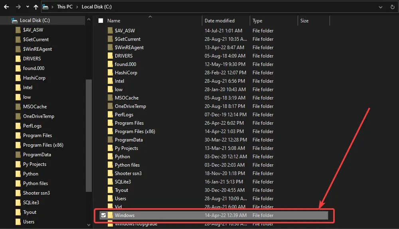The height and width of the screenshot is (229, 399).
Task: Toggle the select-all checkbox in header
Action: [x=101, y=21]
